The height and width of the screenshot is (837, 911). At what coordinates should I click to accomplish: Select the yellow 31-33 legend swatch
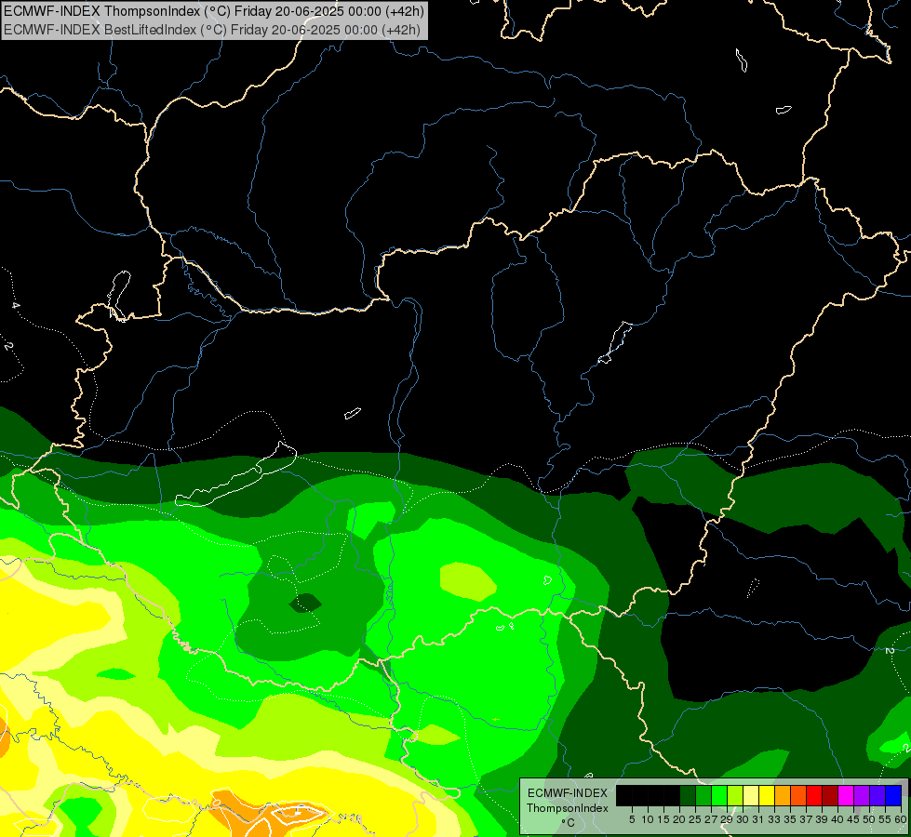[767, 795]
